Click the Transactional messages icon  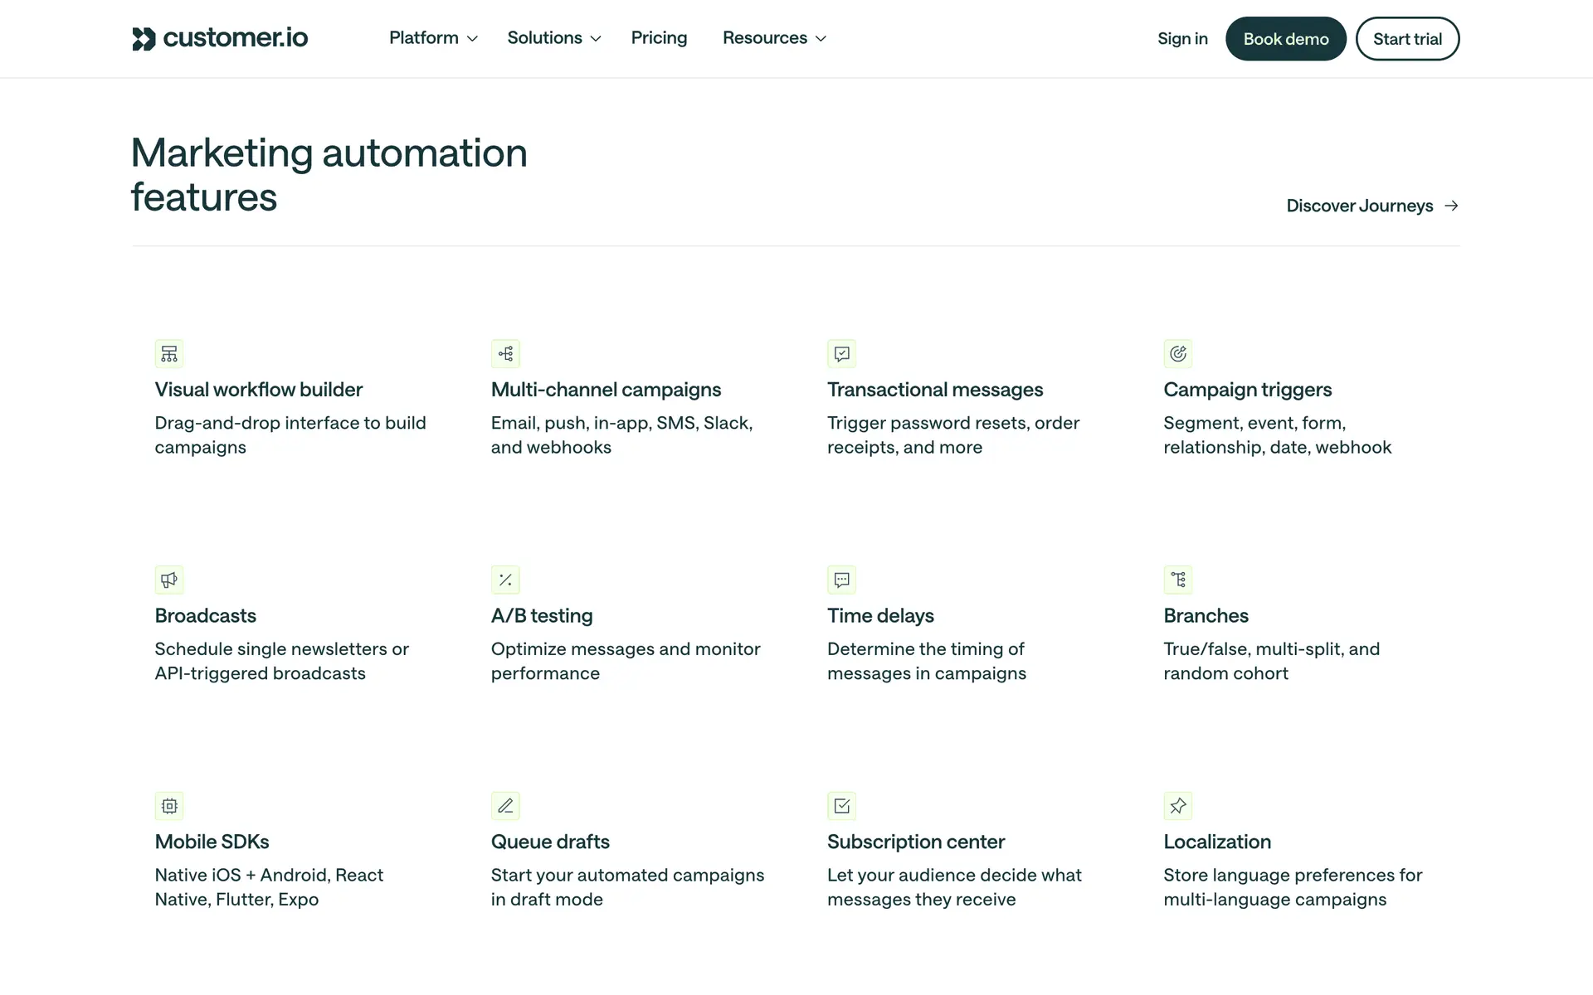tap(841, 354)
